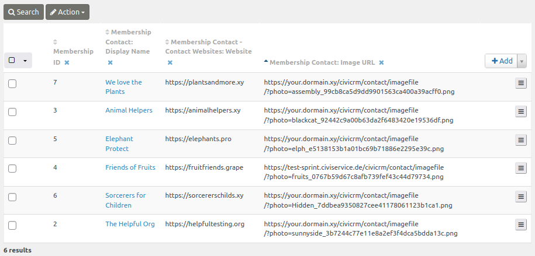Open row menu for We love the Plants
535x256 pixels.
pyautogui.click(x=521, y=83)
